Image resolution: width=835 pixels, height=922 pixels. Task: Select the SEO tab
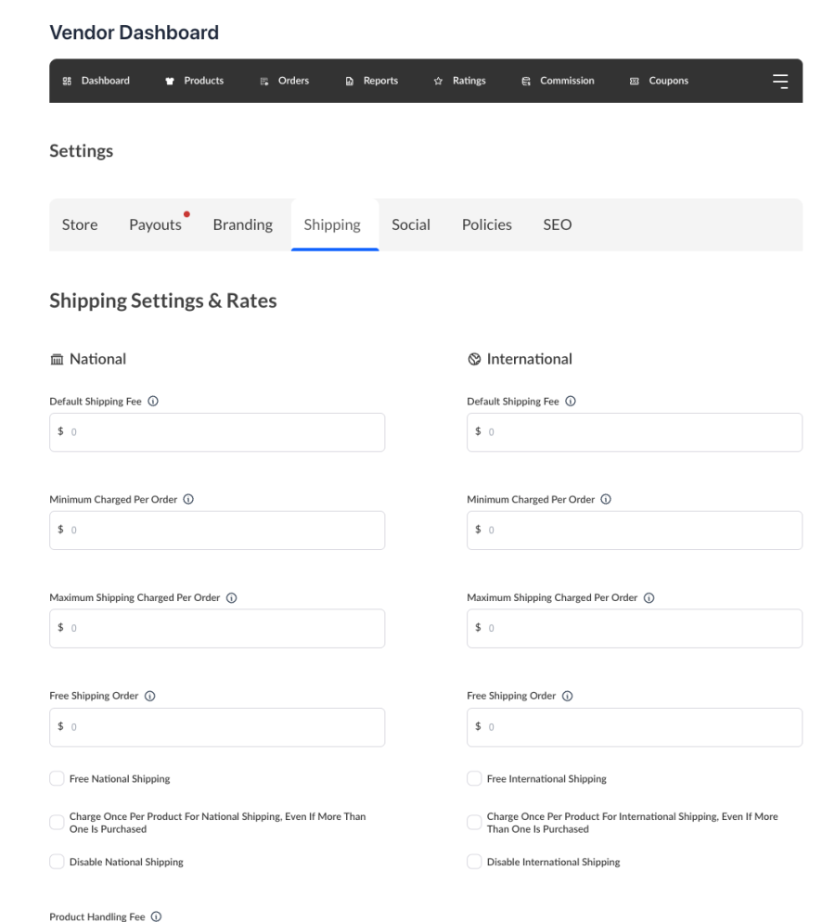coord(557,224)
